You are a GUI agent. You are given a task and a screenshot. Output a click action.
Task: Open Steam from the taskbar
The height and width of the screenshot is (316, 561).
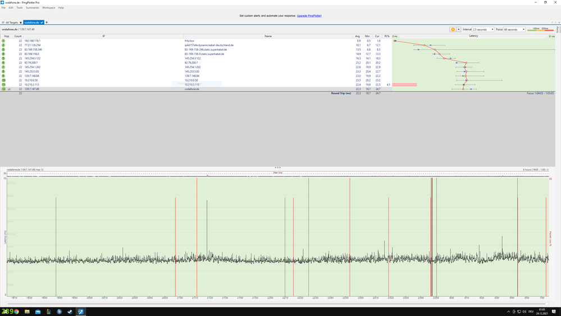[x=69, y=312]
